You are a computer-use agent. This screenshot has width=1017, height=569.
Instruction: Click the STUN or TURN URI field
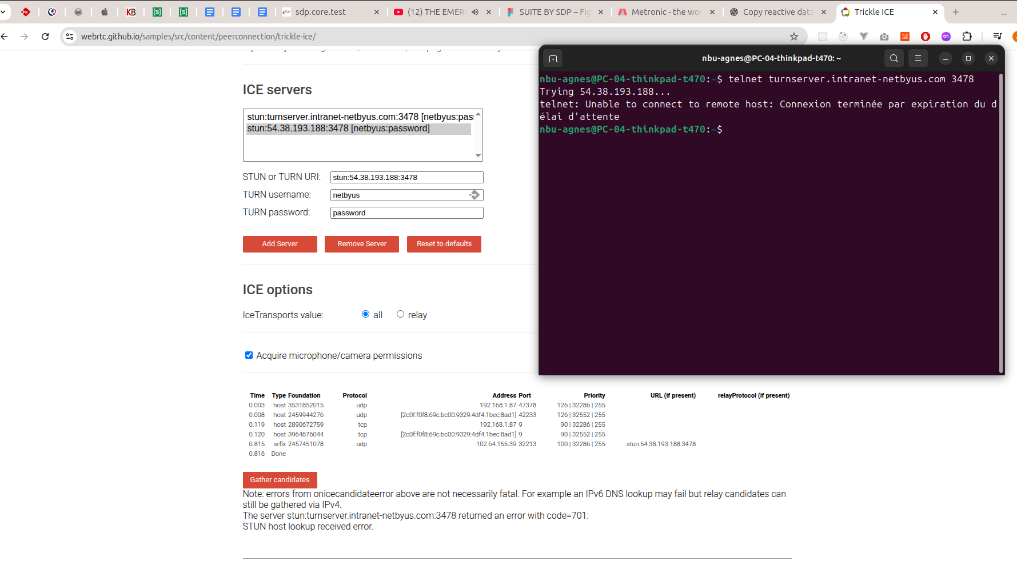coord(406,178)
